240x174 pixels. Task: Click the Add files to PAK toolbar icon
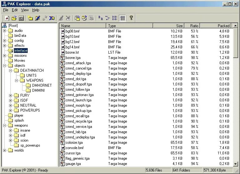tap(77, 18)
